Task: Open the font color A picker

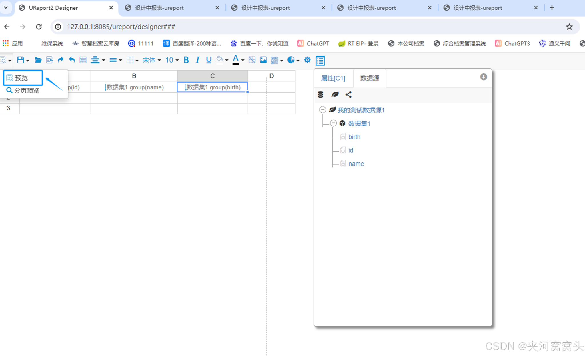Action: click(236, 60)
